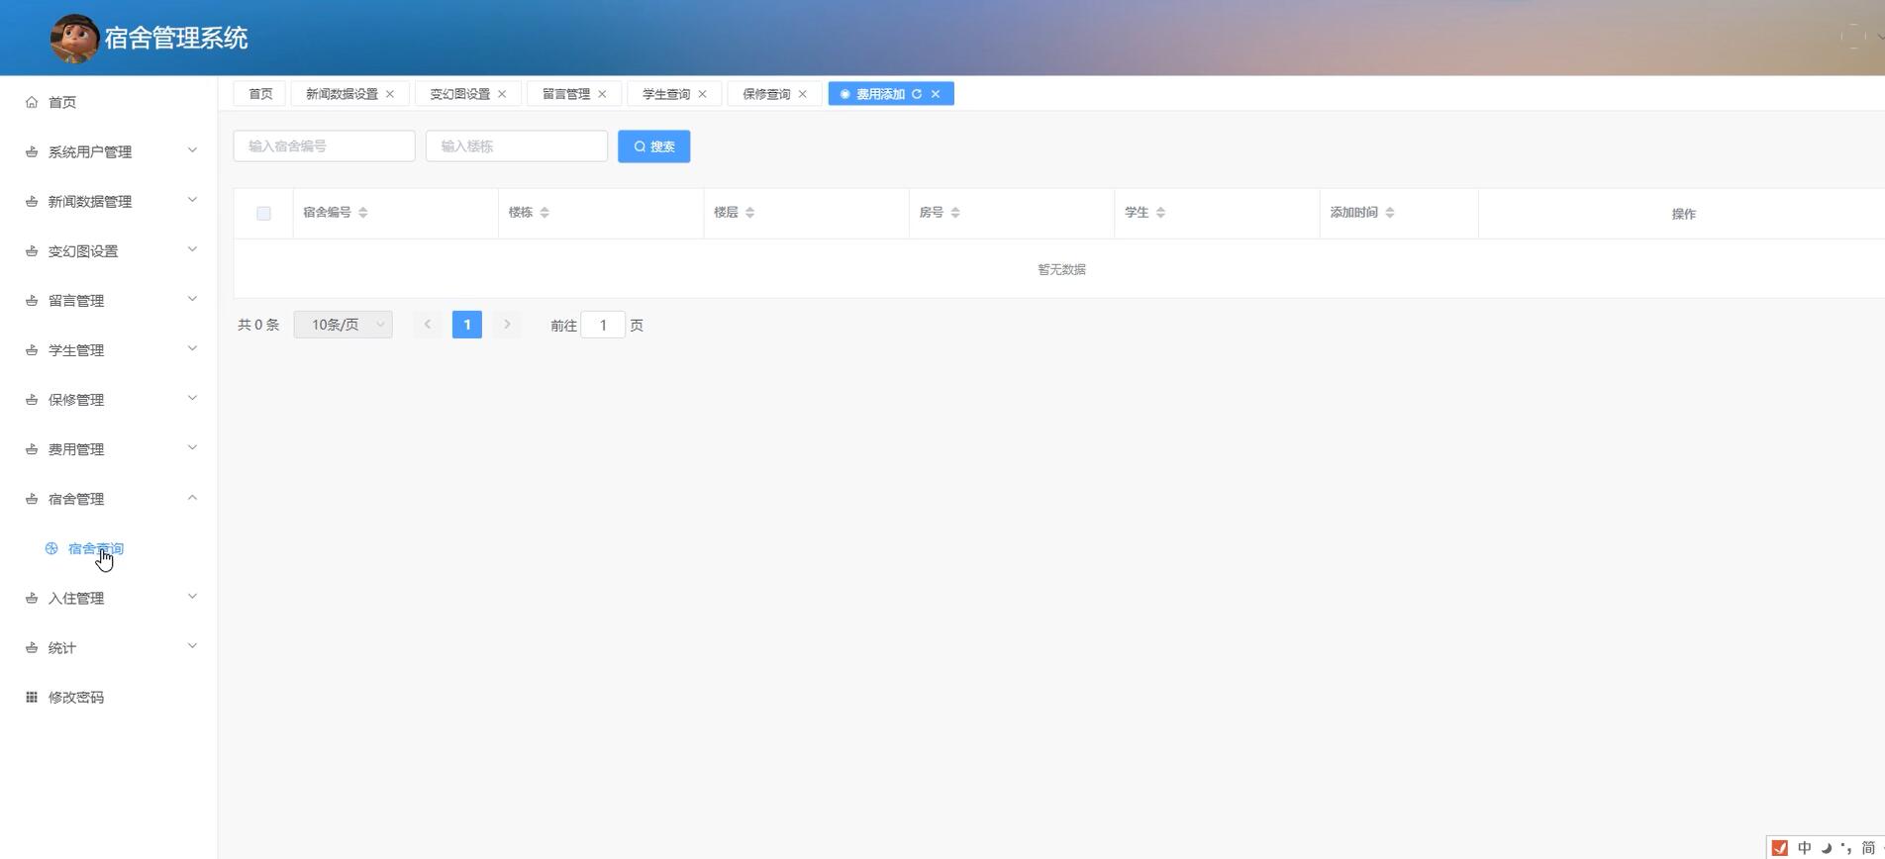The image size is (1885, 859).
Task: Sort by 楼栋 column arrows
Action: 545,213
